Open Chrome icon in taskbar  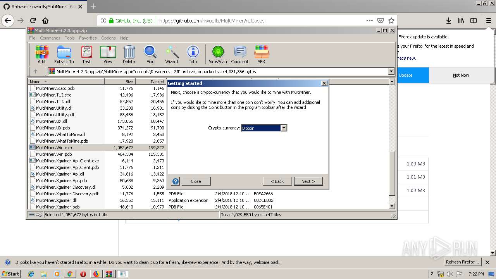pyautogui.click(x=70, y=274)
